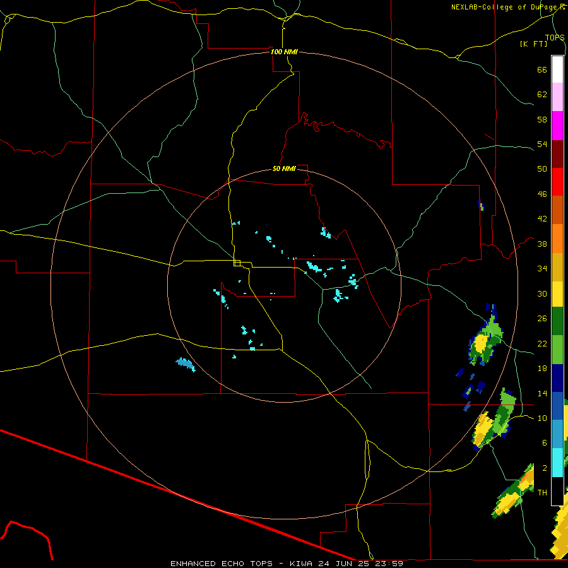This screenshot has height=568, width=568.
Task: Select the bright red legend swatch
Action: pos(557,182)
